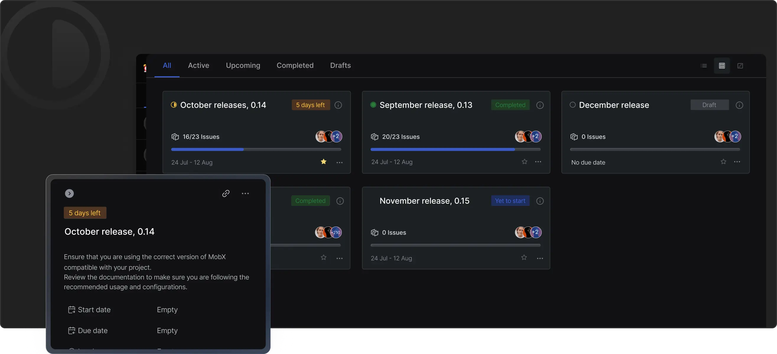The height and width of the screenshot is (354, 777).
Task: Star the December release card
Action: (x=723, y=162)
